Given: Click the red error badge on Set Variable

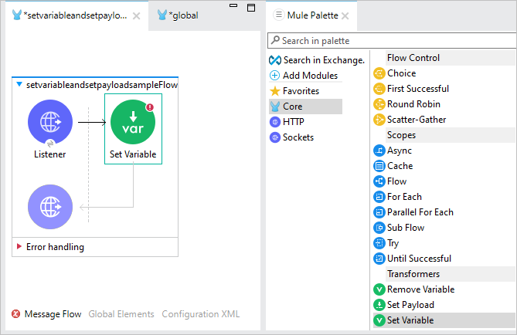Looking at the screenshot, I should pos(150,107).
